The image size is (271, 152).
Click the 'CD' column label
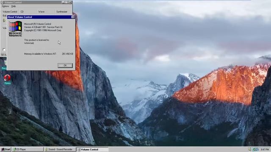pos(22,12)
